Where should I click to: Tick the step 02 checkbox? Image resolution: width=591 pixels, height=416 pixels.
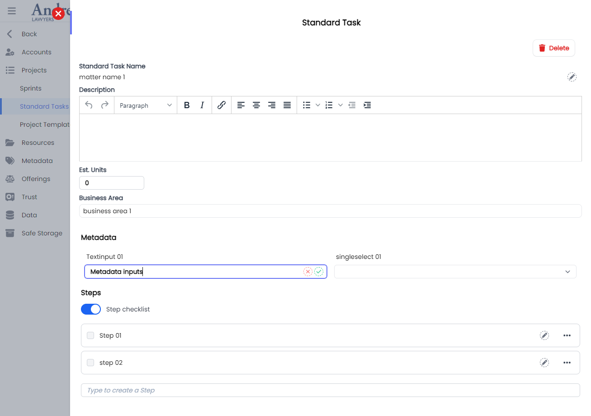pos(90,363)
